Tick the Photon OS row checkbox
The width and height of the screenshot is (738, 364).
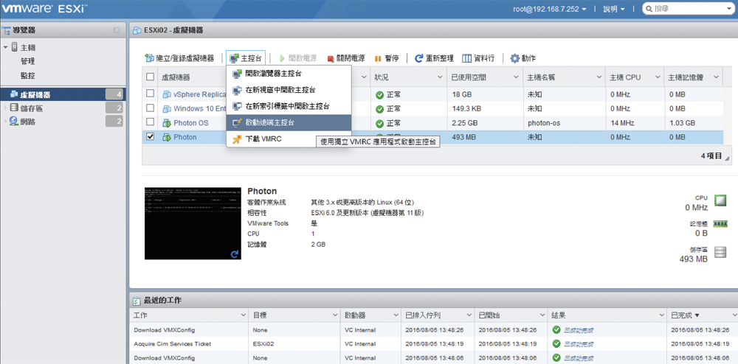tap(150, 122)
